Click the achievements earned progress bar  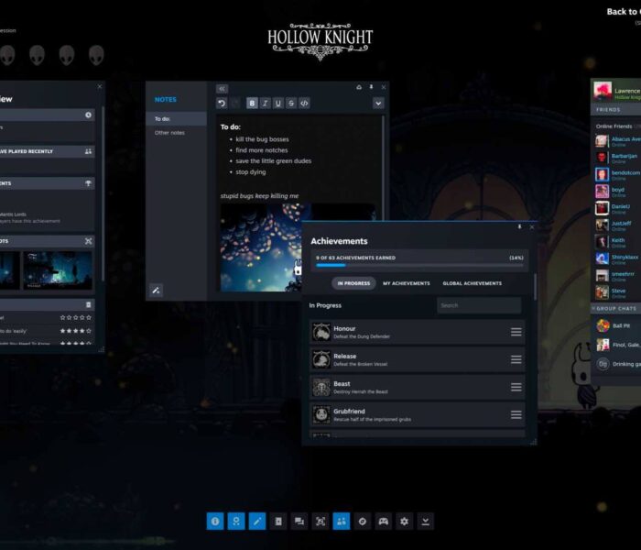(x=419, y=266)
